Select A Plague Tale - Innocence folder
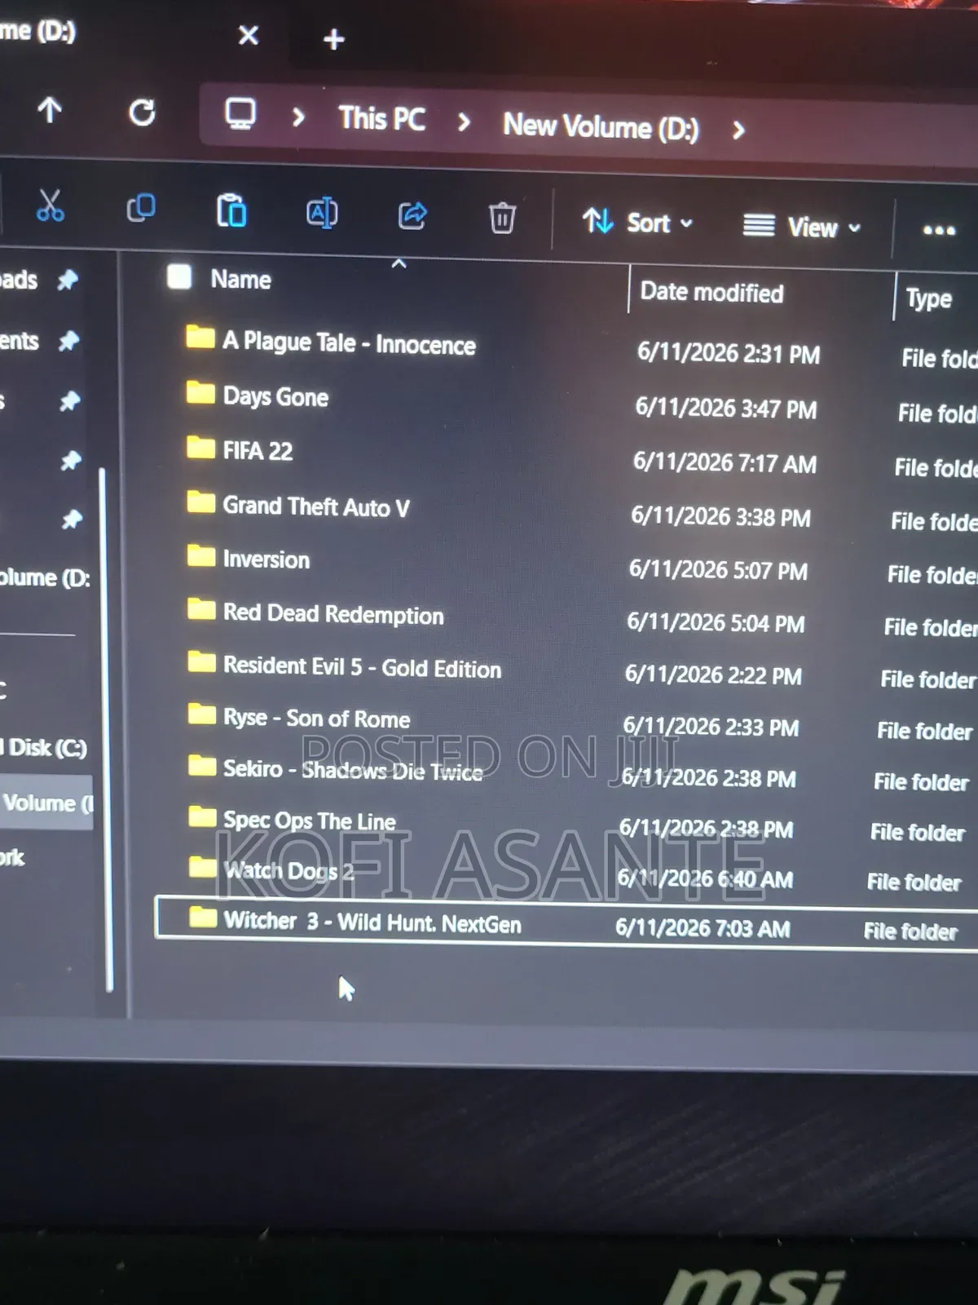Image resolution: width=978 pixels, height=1305 pixels. 349,343
